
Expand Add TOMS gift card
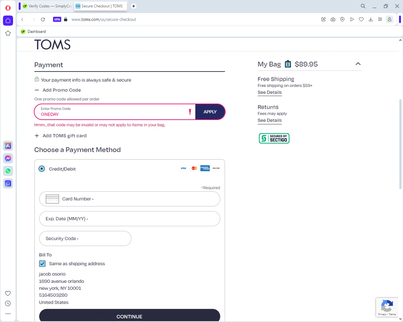point(60,136)
